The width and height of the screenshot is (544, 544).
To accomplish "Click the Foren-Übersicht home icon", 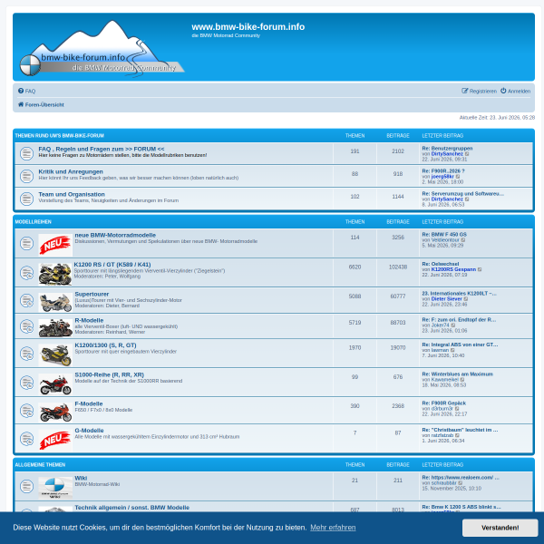I will coord(21,104).
